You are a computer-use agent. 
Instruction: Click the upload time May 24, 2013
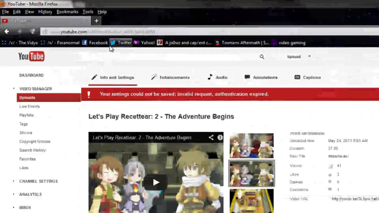(348, 141)
